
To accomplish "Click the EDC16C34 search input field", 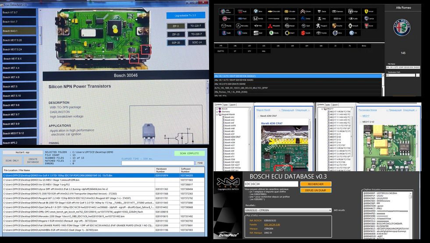I will click(270, 184).
